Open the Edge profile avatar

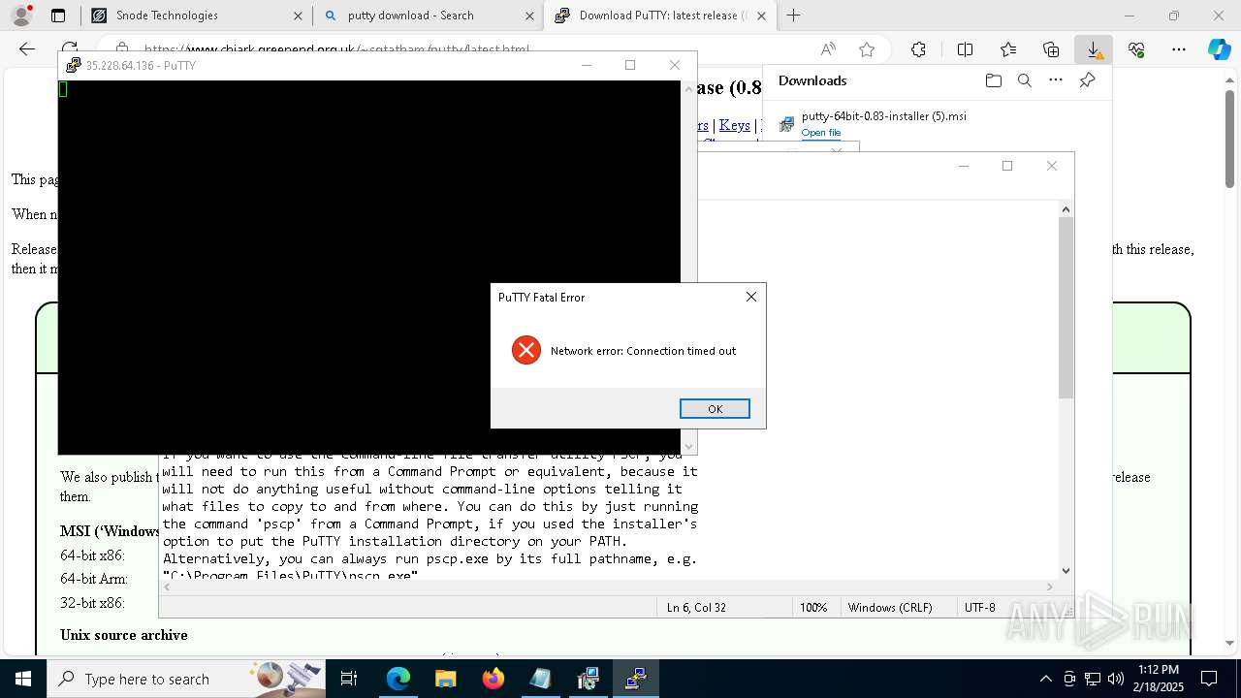[x=21, y=16]
